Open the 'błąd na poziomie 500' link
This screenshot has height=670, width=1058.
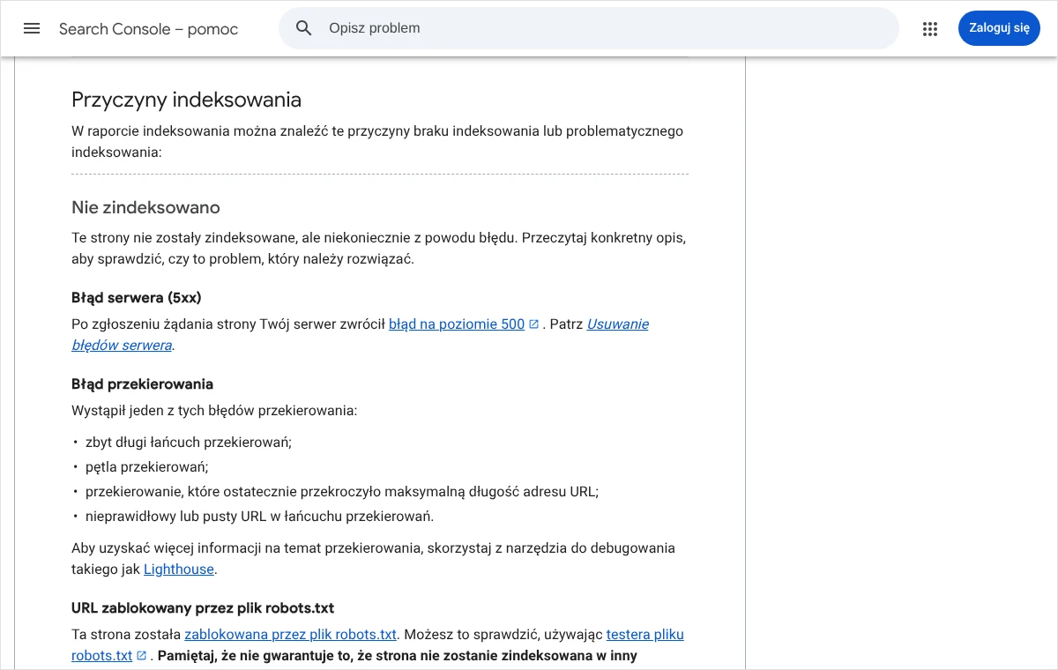point(457,324)
